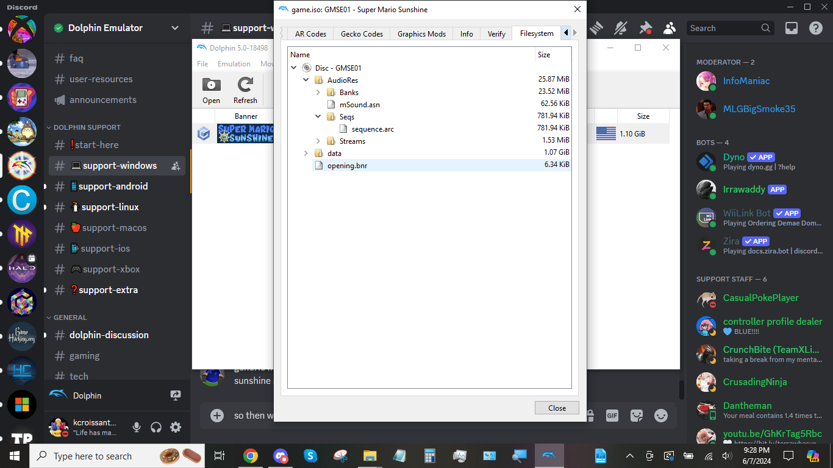Screen dimensions: 833x468
Task: Select the mSound.asn file
Action: (x=360, y=104)
